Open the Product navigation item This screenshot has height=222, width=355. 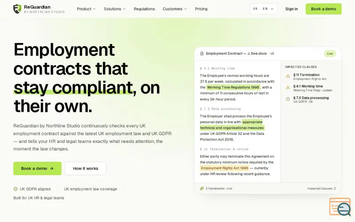[86, 9]
